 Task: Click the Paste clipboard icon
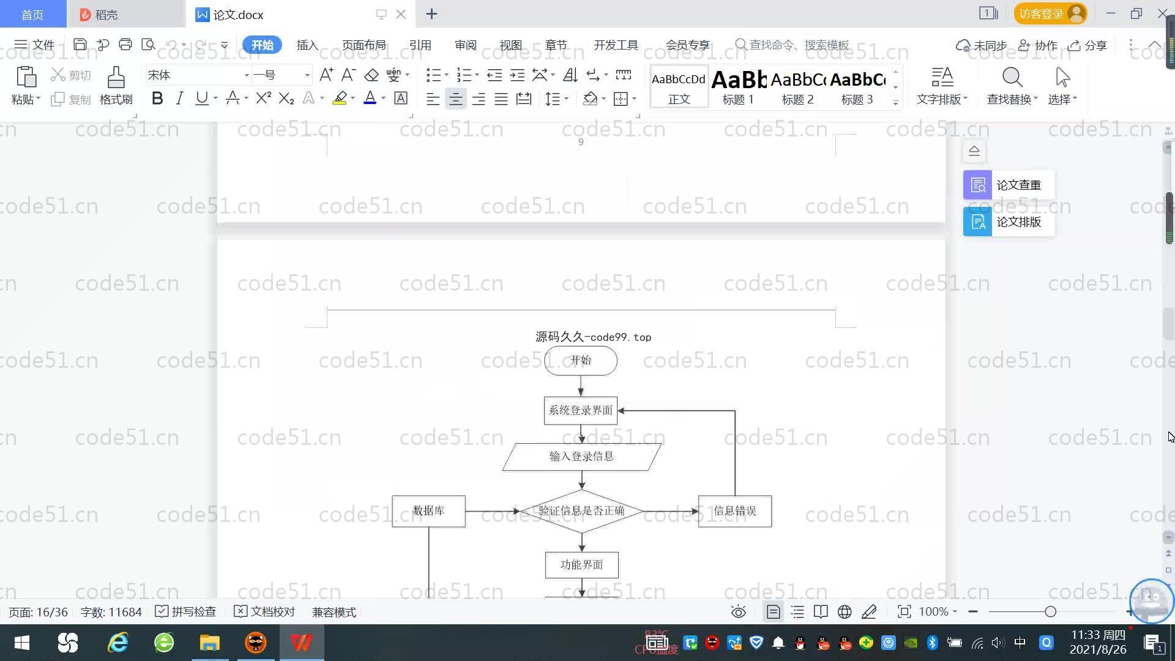pos(26,78)
